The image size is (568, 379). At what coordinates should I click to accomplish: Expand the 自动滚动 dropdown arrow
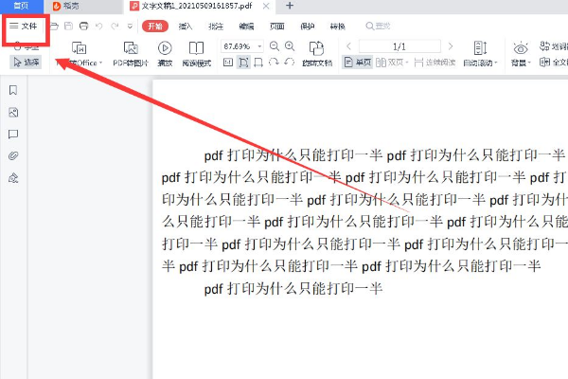pos(496,63)
